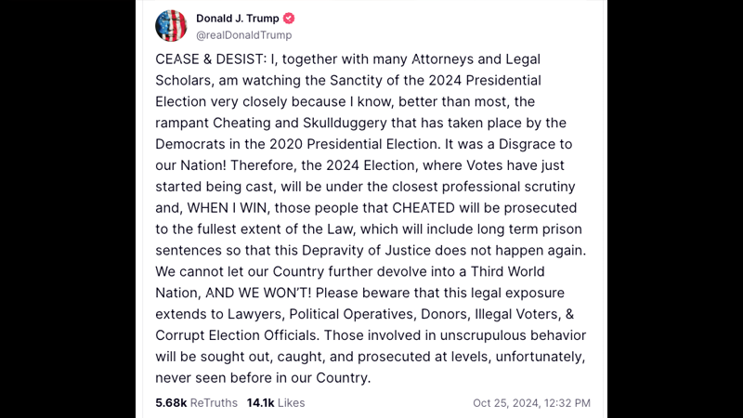Screen dimensions: 743x418
Task: Click the phrase Third World in the post
Action: tap(507, 271)
